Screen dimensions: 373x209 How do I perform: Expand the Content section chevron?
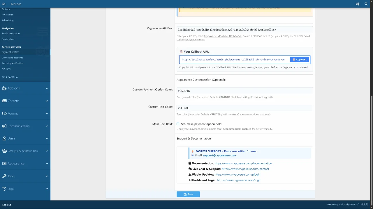(47, 101)
